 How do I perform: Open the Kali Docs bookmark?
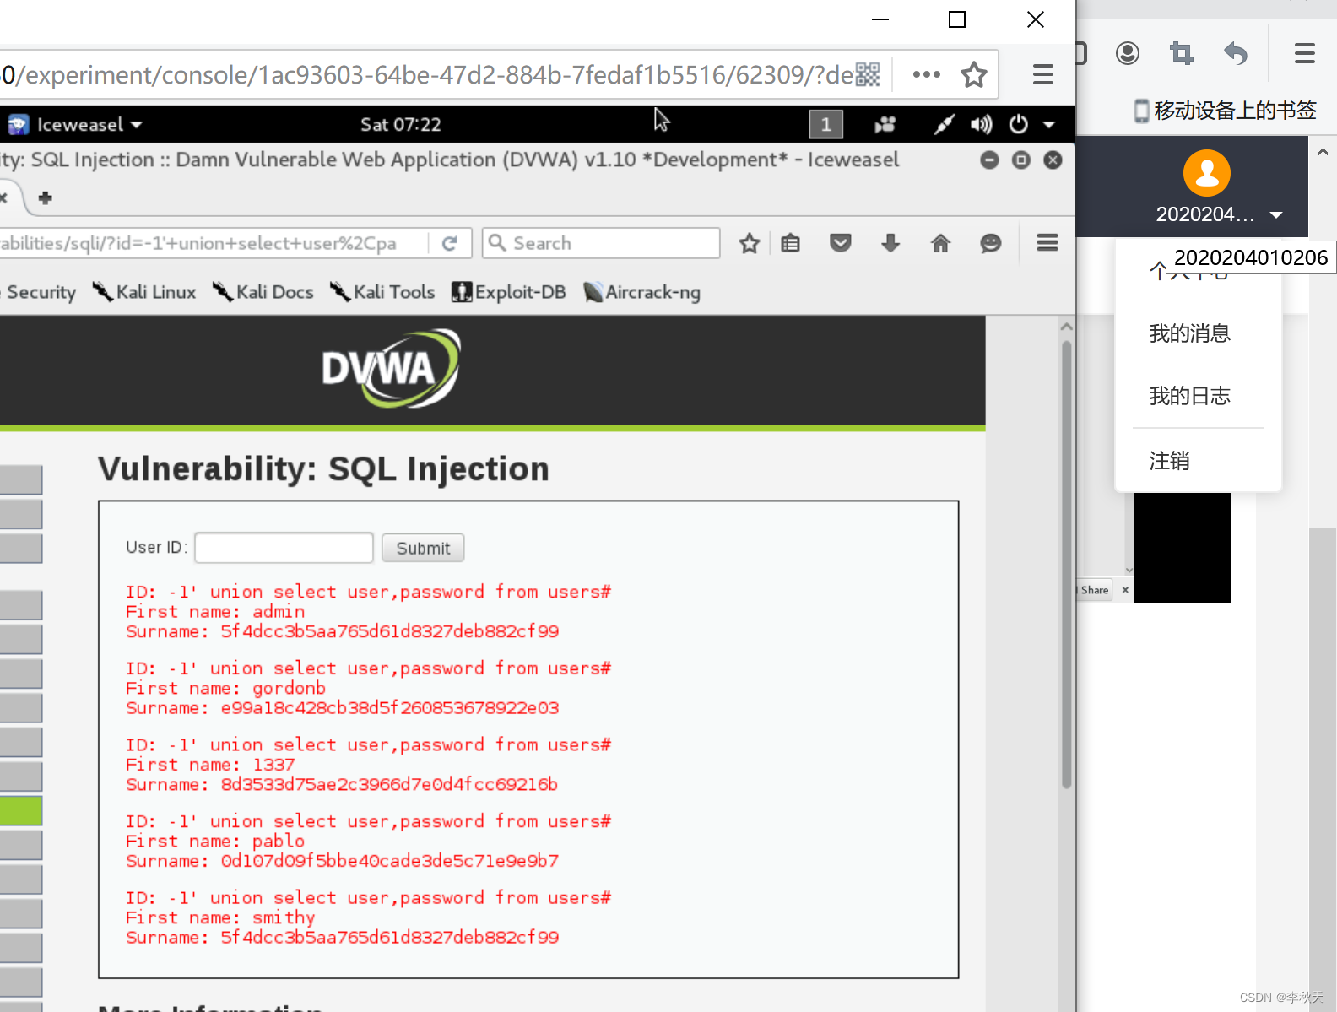pyautogui.click(x=263, y=292)
